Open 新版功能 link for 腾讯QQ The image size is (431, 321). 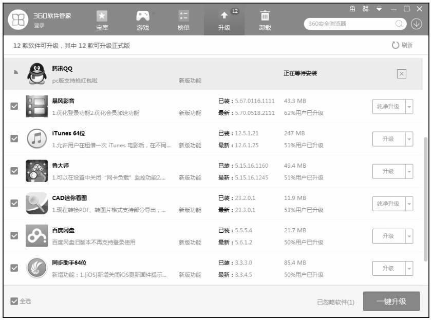[190, 81]
